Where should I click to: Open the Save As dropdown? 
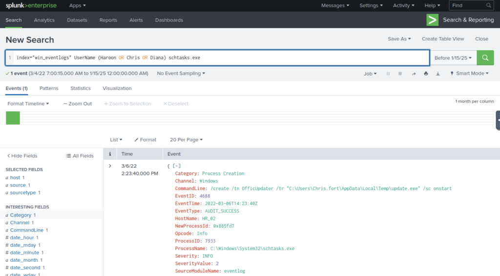point(399,39)
